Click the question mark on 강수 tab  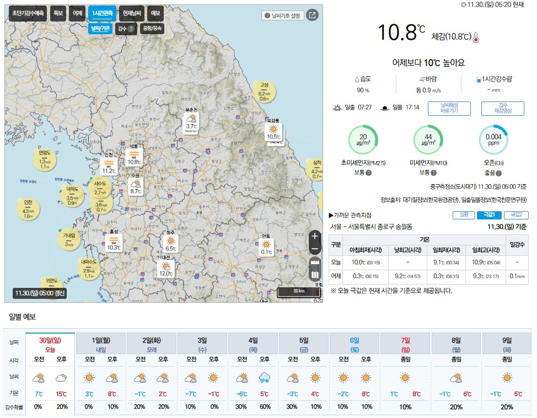pos(131,29)
